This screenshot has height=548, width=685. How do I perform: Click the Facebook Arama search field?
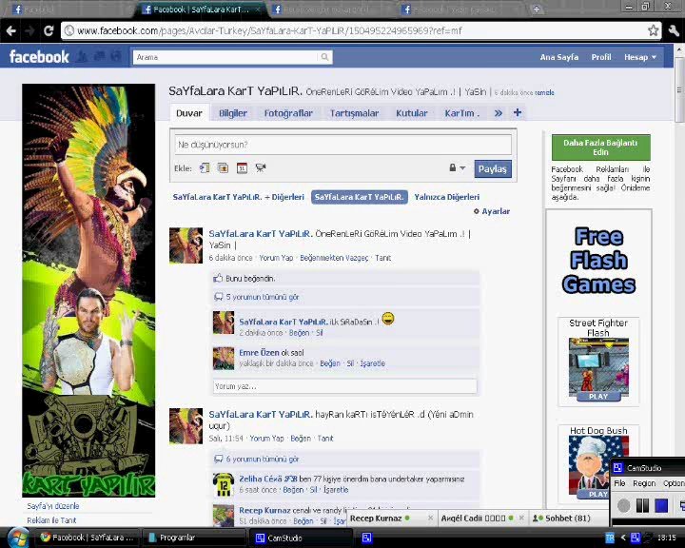[227, 57]
